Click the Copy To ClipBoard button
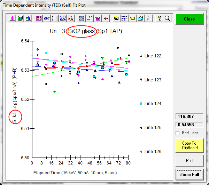 [x=189, y=145]
